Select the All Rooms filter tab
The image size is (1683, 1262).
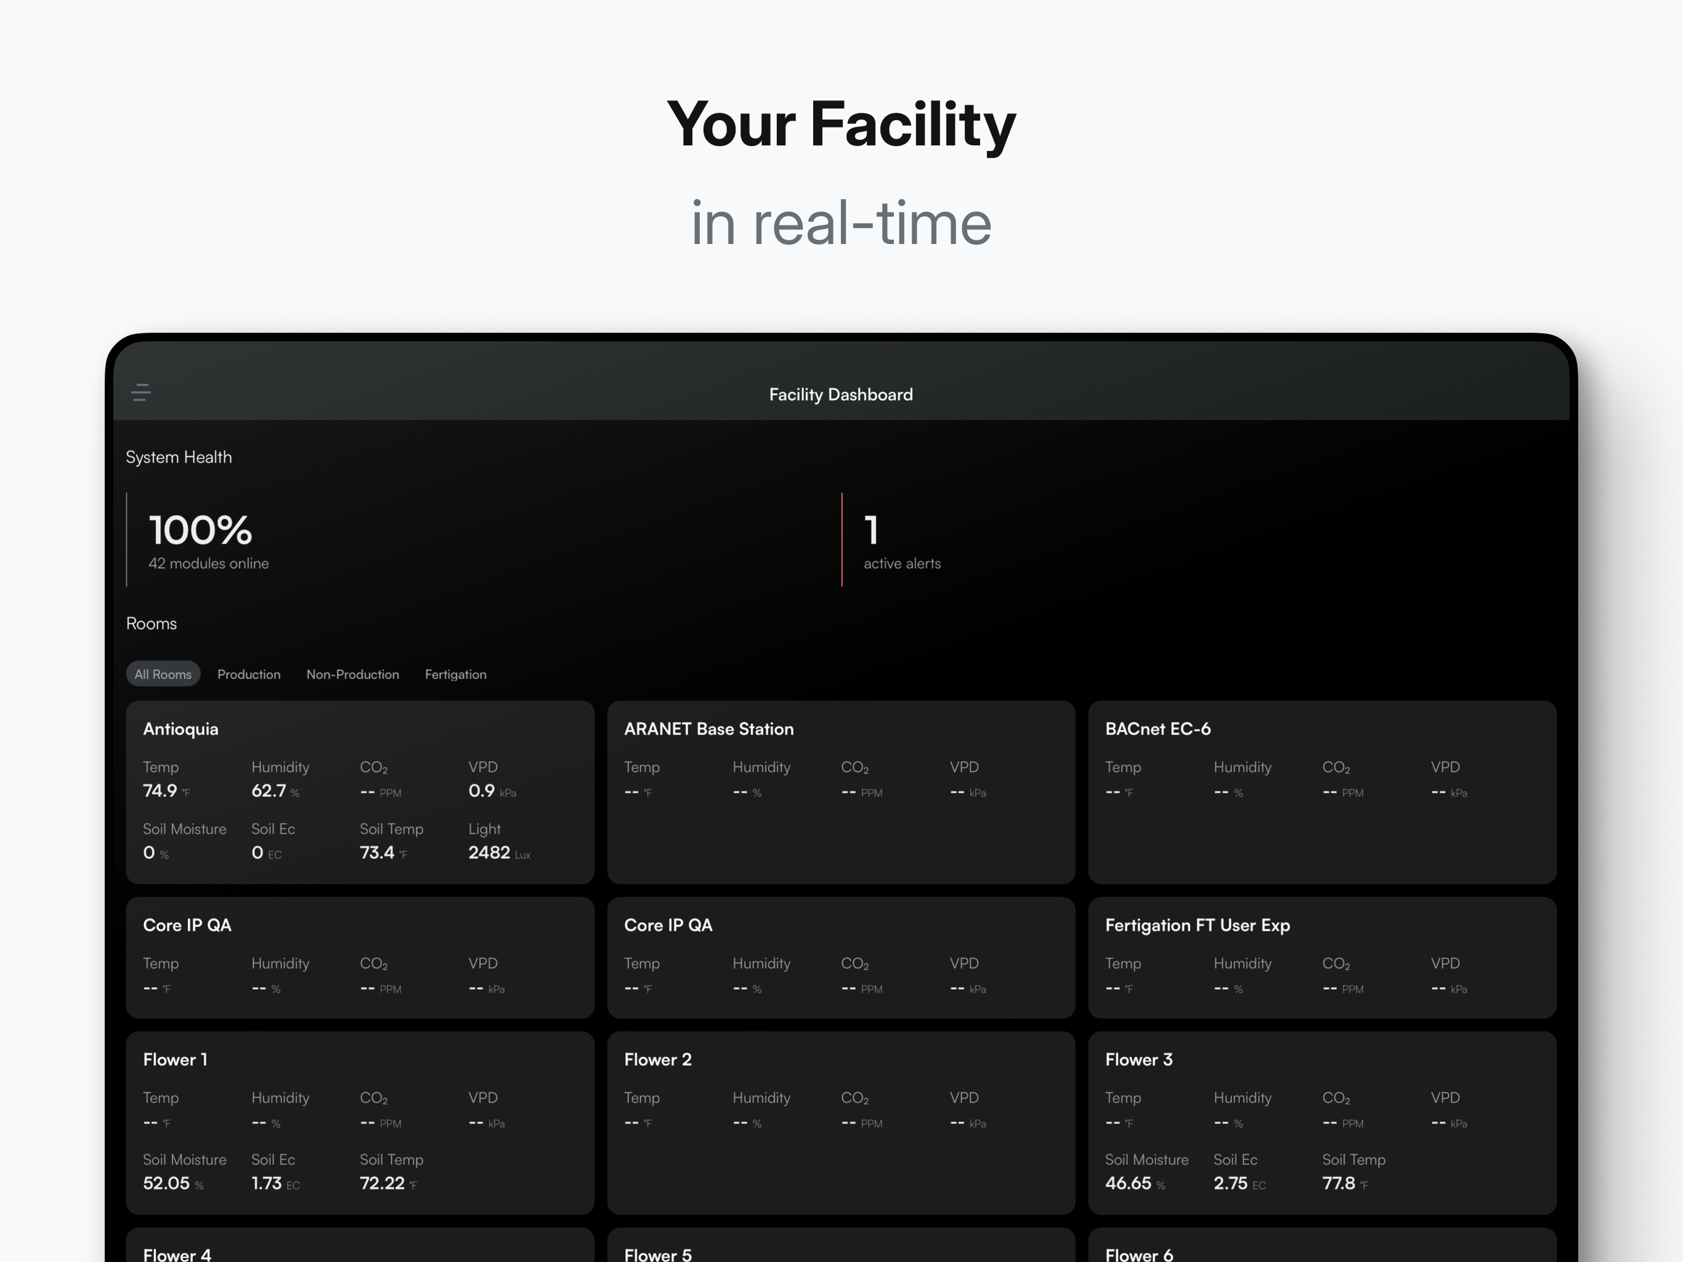[163, 674]
